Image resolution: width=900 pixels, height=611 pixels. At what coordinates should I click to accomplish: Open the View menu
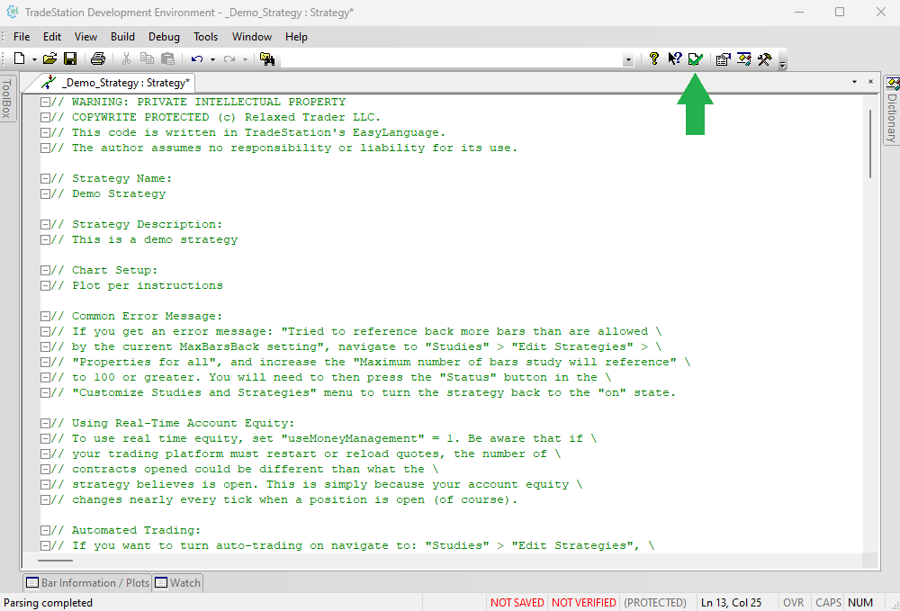(85, 37)
